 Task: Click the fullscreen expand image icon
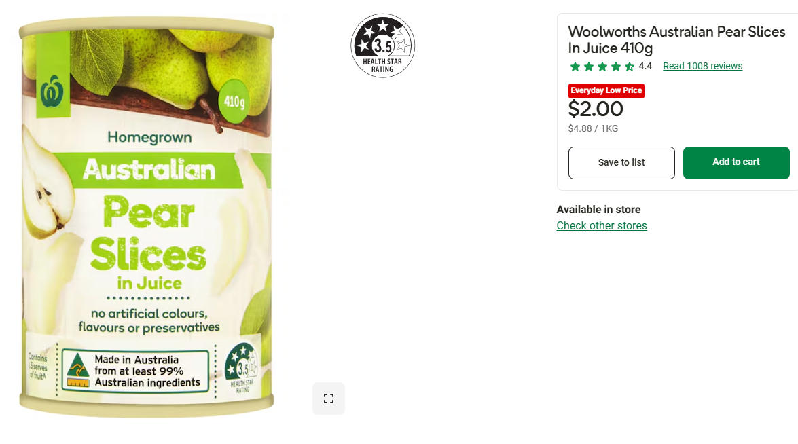click(329, 399)
